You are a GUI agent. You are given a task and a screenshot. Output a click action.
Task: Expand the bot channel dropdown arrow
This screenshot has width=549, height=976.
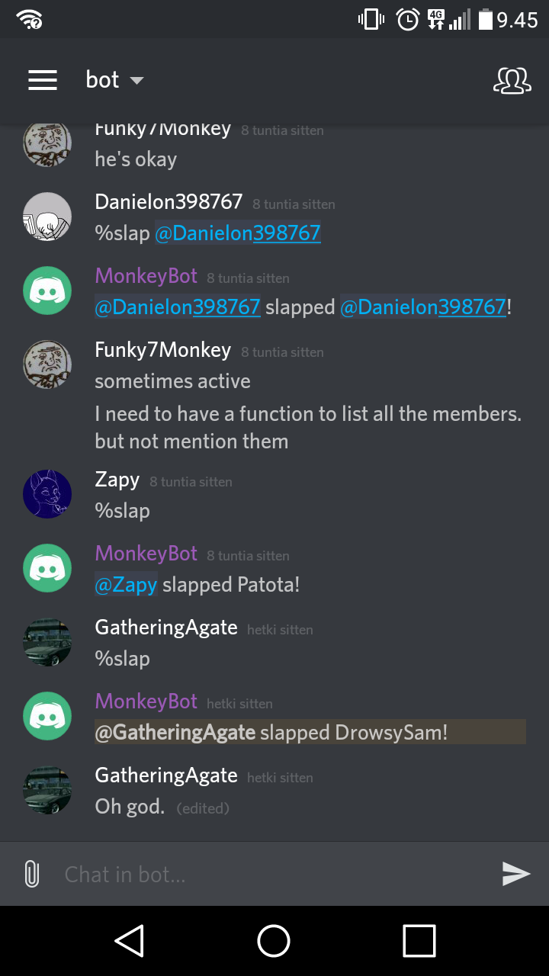click(x=136, y=81)
